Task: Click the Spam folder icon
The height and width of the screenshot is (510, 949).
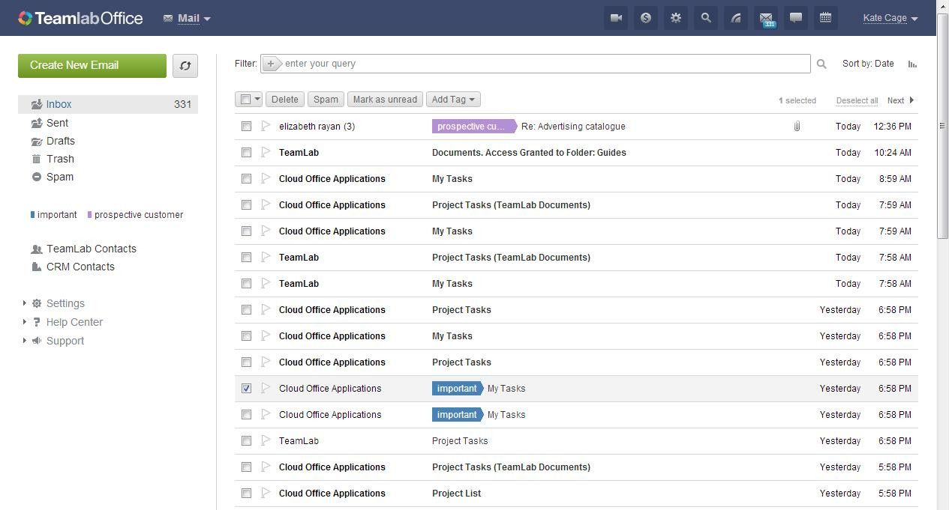Action: coord(36,177)
